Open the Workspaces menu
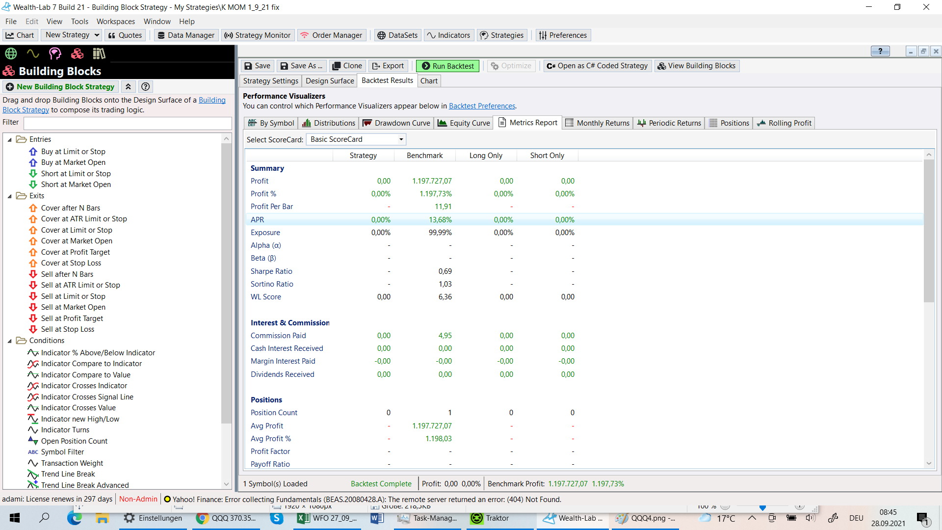 coord(115,22)
